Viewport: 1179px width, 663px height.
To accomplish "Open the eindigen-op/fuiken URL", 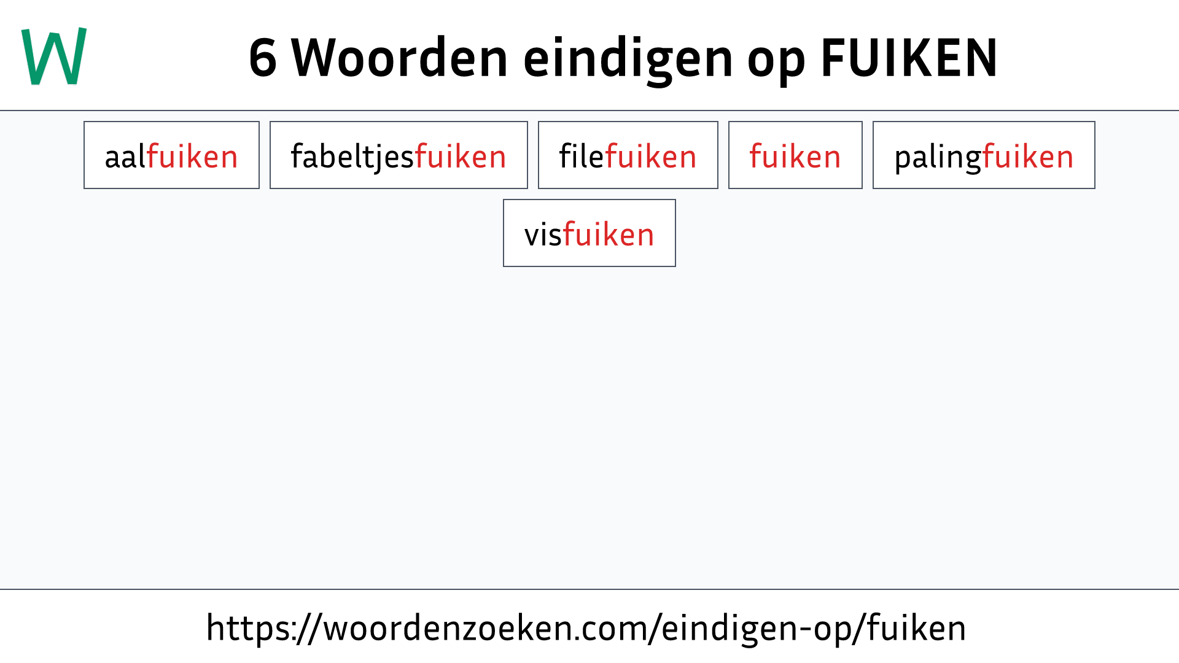I will pyautogui.click(x=589, y=627).
